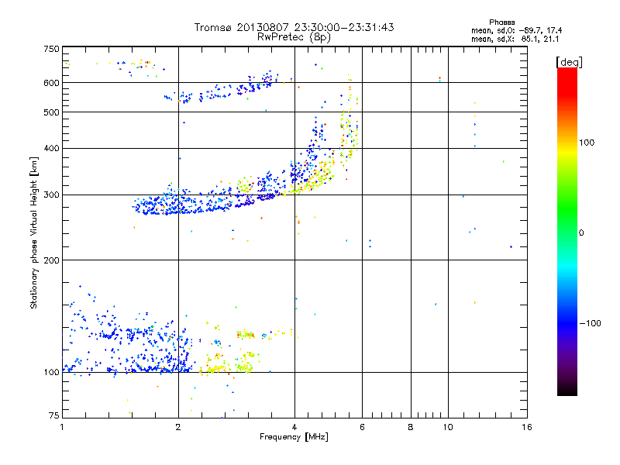This screenshot has width=620, height=465.
Task: Click the 'Frequency [MHz]' axis title
Action: click(294, 437)
